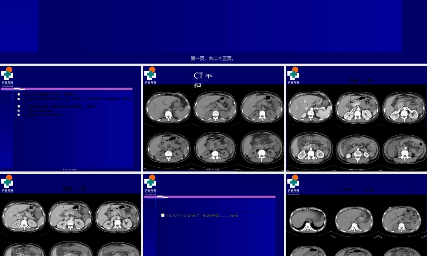The width and height of the screenshot is (427, 256).
Task: Click the 26/8/2013 CT bullet text line
Action: point(202,216)
